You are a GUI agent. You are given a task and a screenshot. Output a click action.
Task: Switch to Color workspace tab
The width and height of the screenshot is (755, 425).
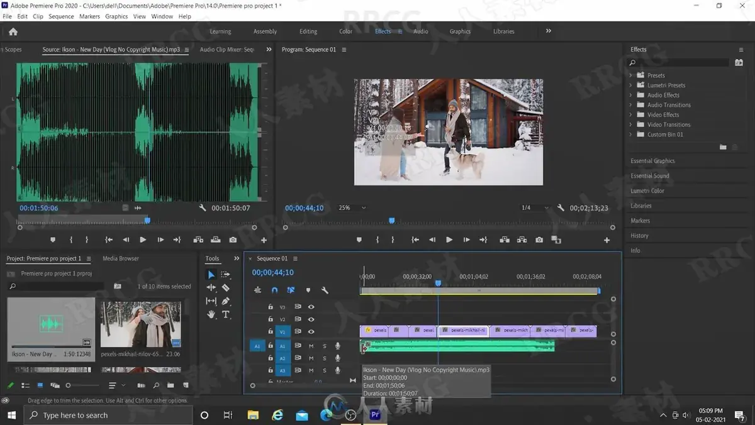coord(346,31)
